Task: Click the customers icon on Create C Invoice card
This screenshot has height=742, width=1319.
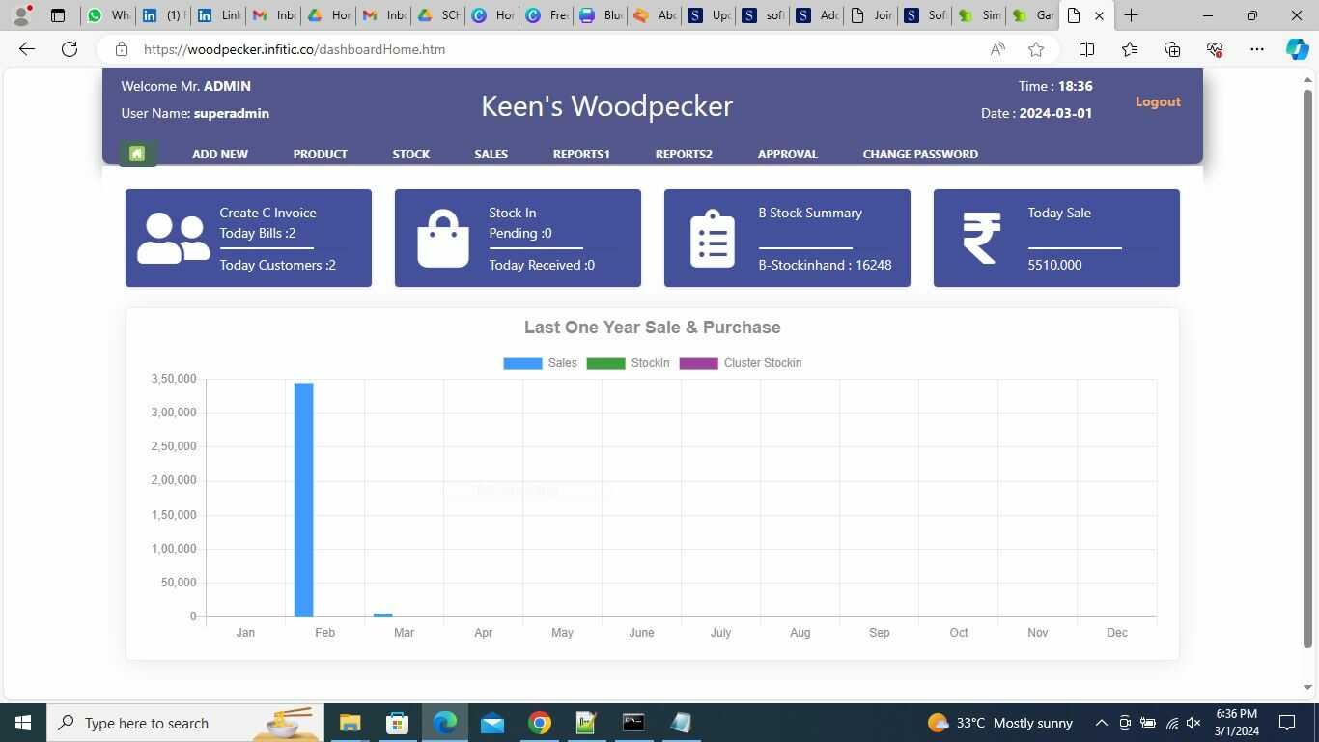Action: 173,239
